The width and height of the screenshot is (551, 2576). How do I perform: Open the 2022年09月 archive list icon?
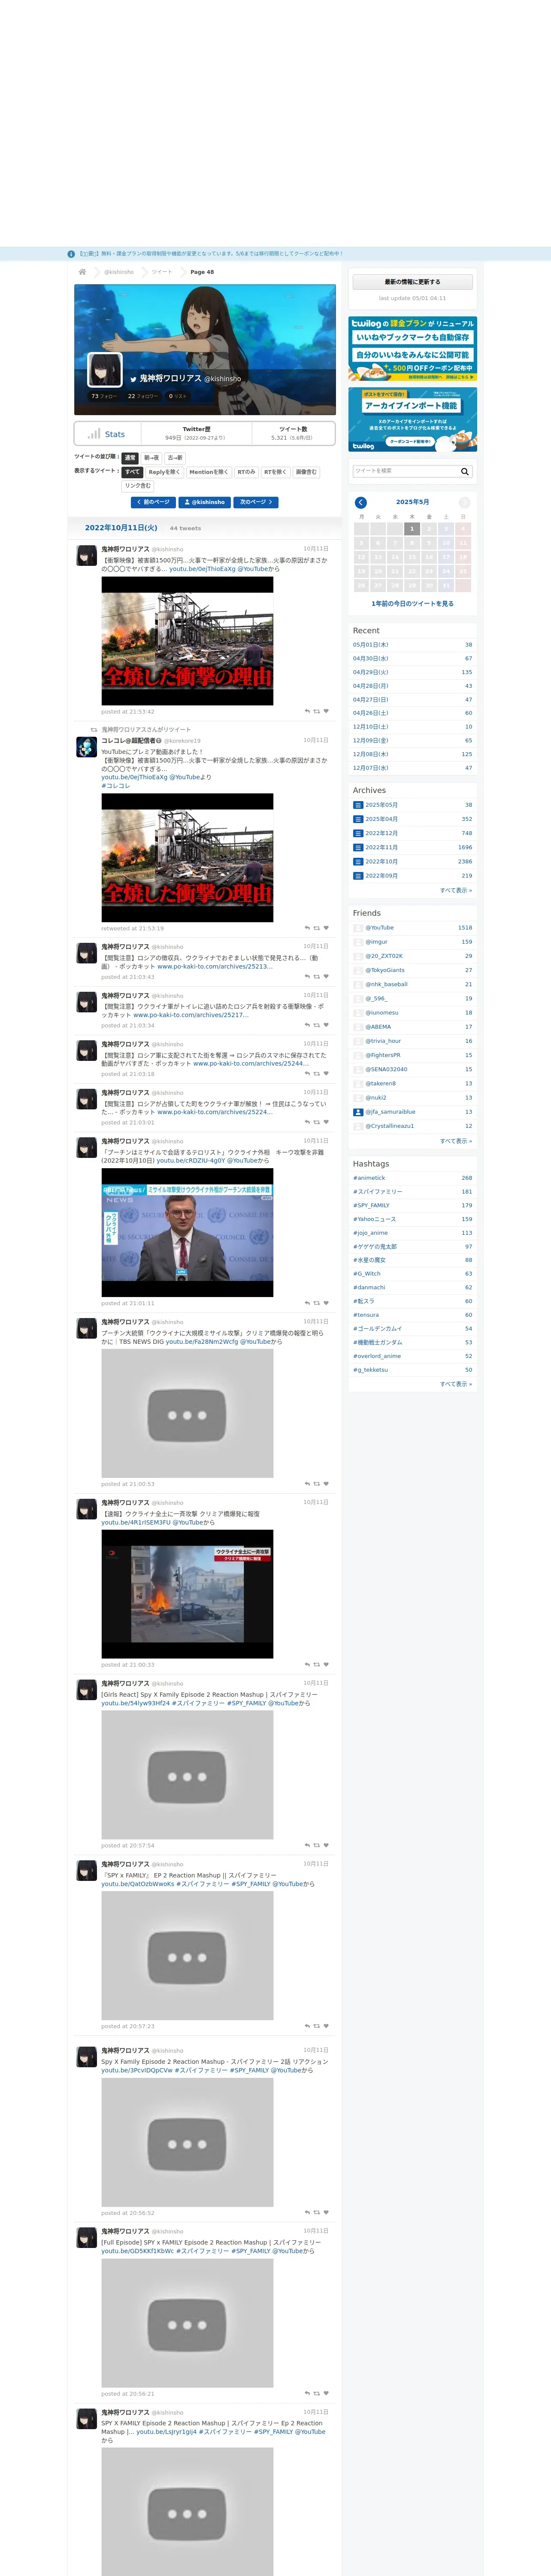[x=358, y=876]
